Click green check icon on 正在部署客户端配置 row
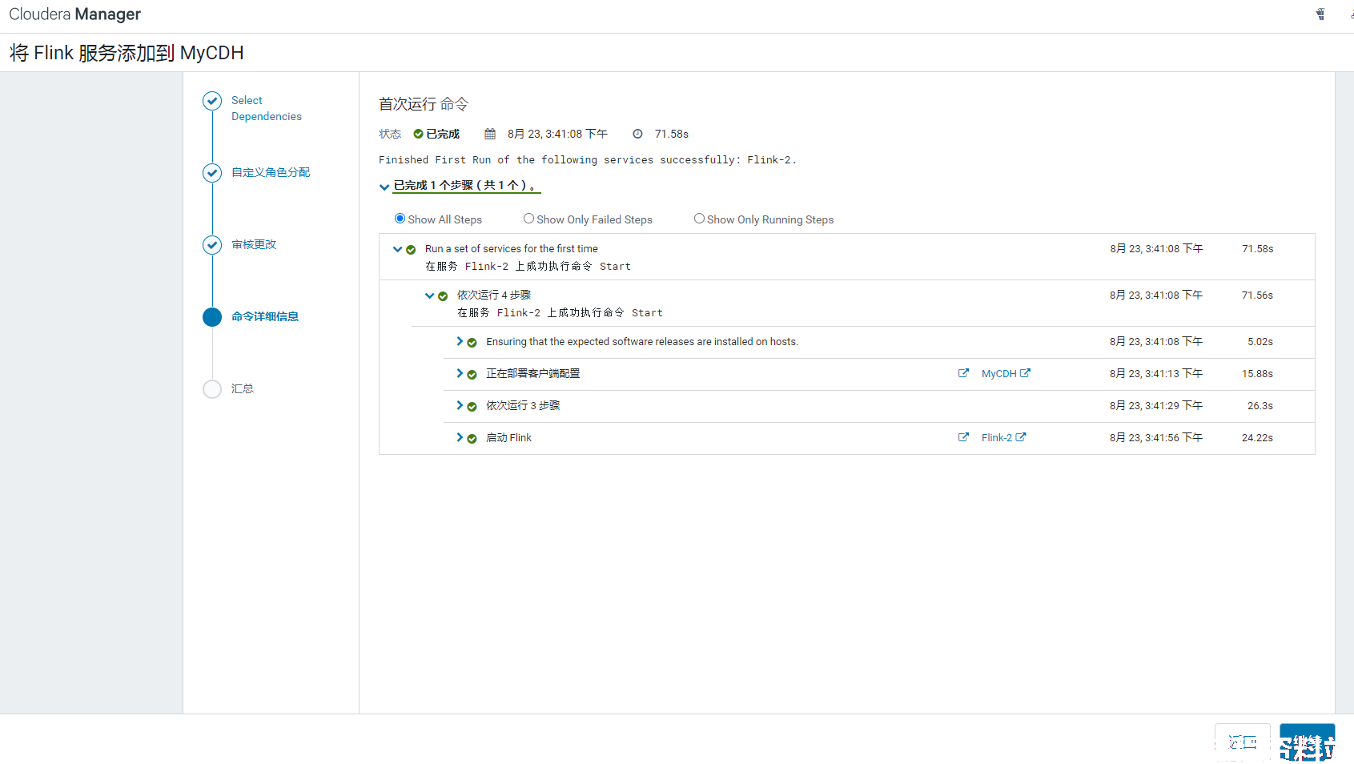 472,375
